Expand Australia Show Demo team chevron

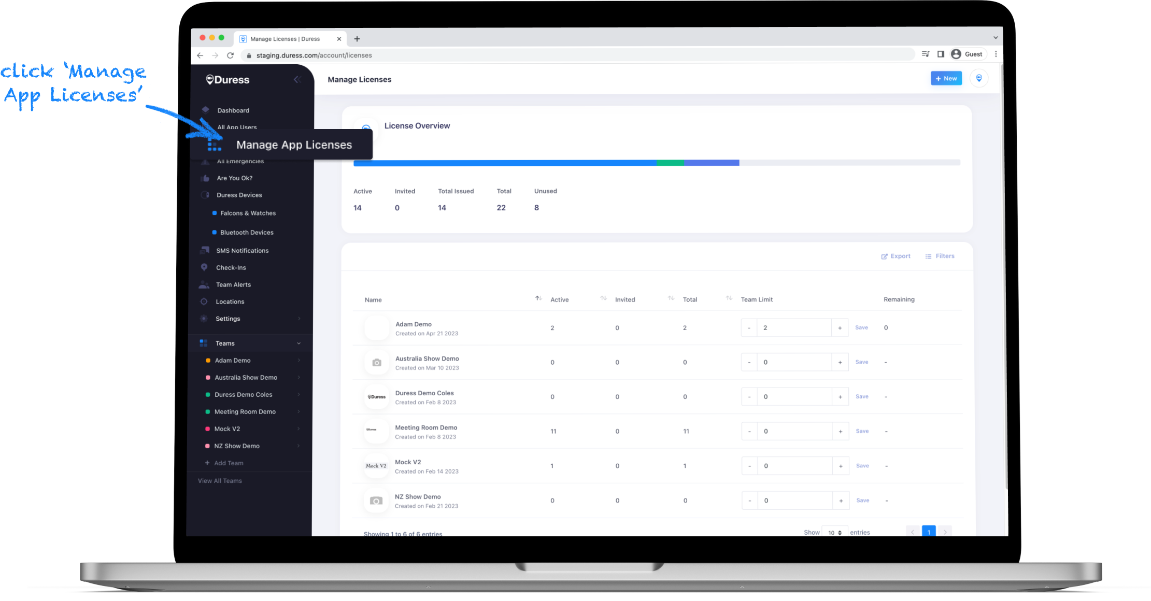[x=299, y=377]
